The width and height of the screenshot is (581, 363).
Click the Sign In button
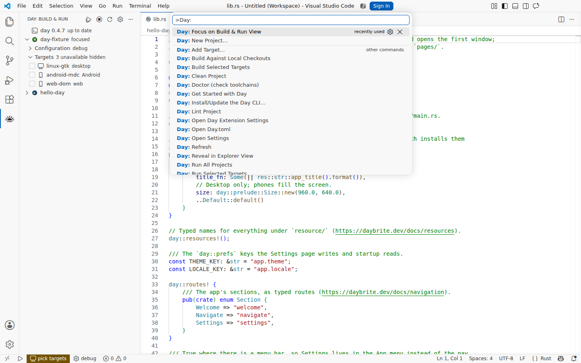381,6
